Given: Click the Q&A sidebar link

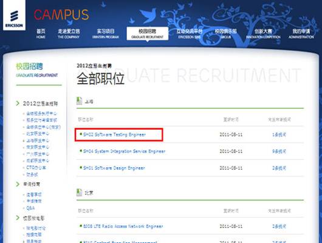Looking at the screenshot, I should click(x=30, y=208).
